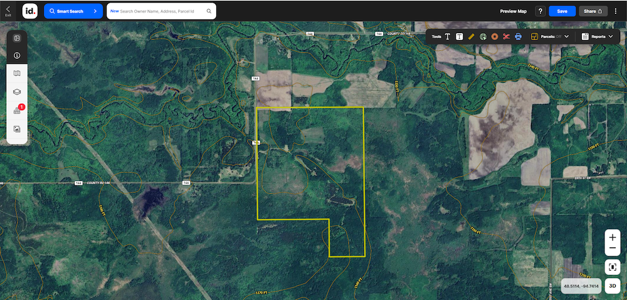
Task: Expand the Reports dropdown menu
Action: (598, 36)
